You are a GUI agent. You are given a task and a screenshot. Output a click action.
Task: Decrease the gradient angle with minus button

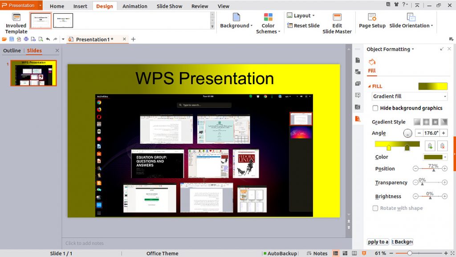(419, 133)
